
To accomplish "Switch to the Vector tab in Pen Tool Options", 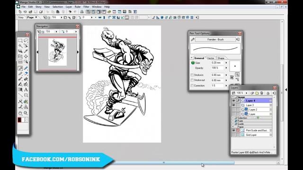I will pos(210,58).
